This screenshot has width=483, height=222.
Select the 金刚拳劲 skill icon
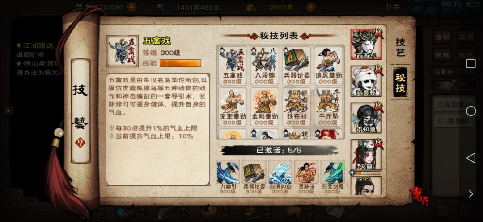pyautogui.click(x=264, y=107)
